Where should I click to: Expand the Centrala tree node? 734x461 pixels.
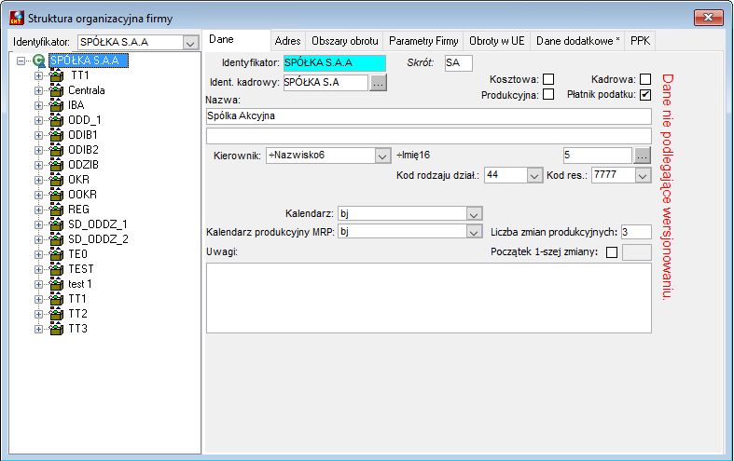click(38, 90)
